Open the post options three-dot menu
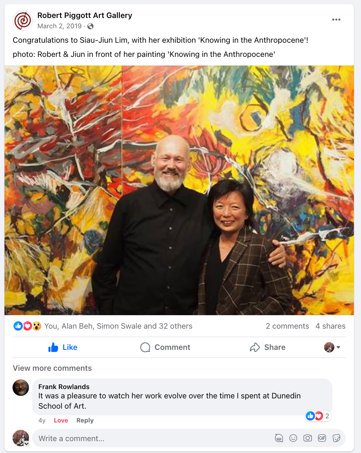 pos(336,20)
